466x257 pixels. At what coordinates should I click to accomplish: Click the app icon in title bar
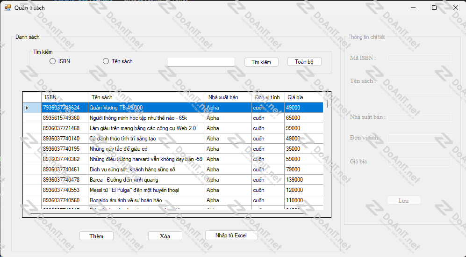7,7
